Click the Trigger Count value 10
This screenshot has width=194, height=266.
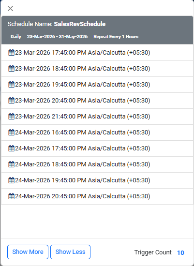tap(180, 252)
